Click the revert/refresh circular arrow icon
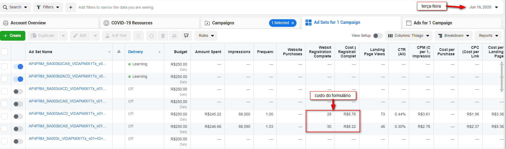506x149 pixels. pyautogui.click(x=152, y=36)
